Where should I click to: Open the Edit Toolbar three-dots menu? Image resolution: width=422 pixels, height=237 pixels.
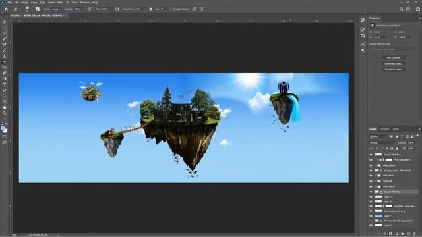[5, 118]
